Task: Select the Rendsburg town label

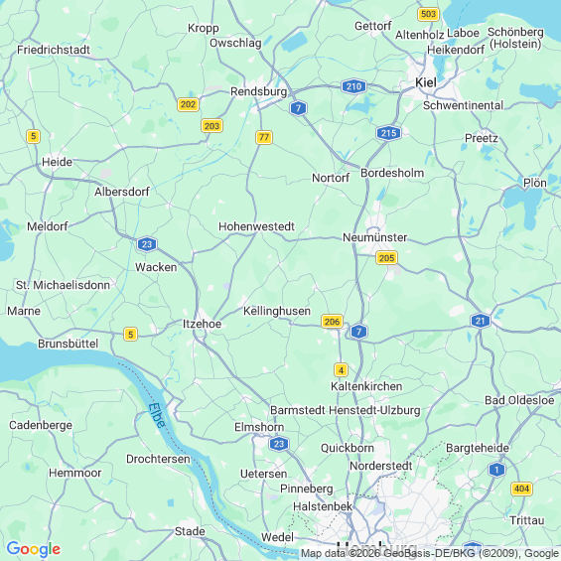Action: tap(259, 91)
